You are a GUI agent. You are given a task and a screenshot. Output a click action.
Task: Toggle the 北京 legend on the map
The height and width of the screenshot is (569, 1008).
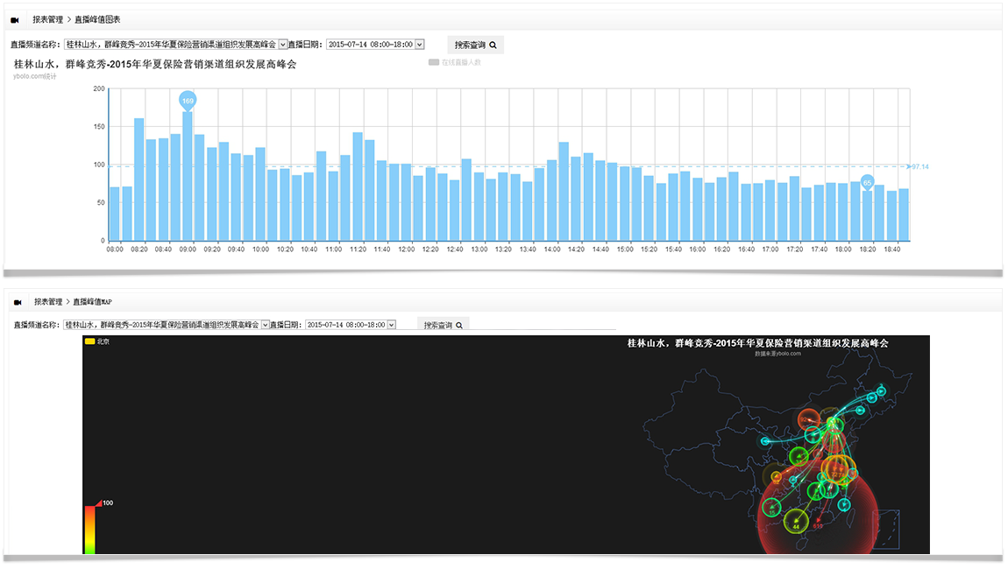point(97,341)
